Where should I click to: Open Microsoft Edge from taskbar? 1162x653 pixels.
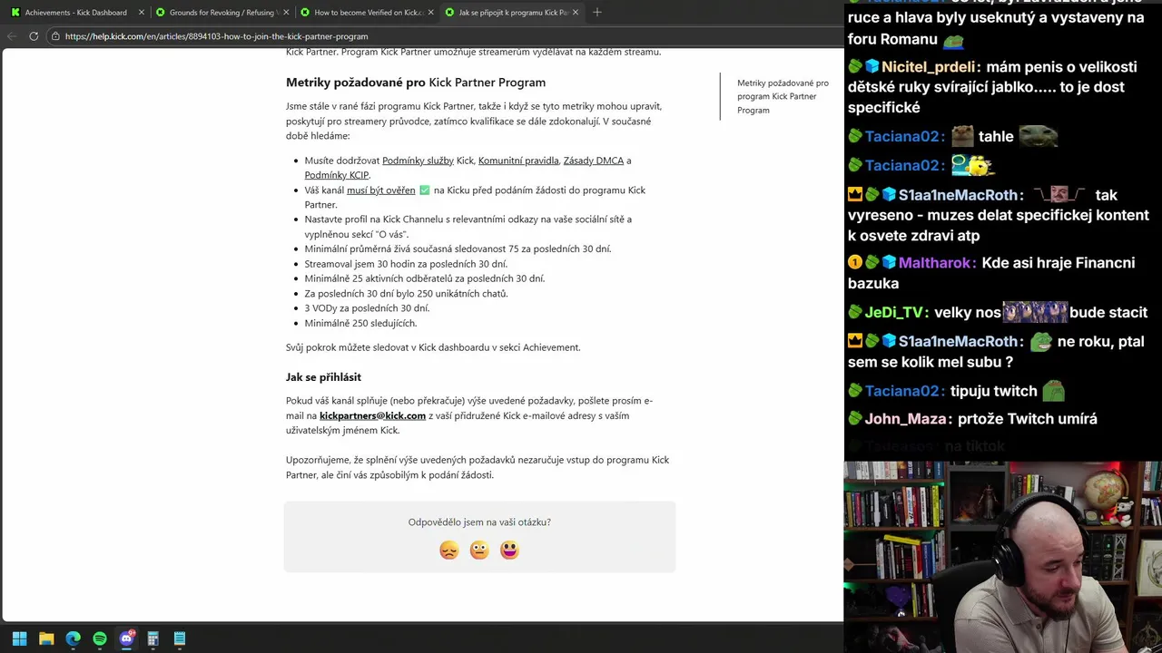coord(74,638)
